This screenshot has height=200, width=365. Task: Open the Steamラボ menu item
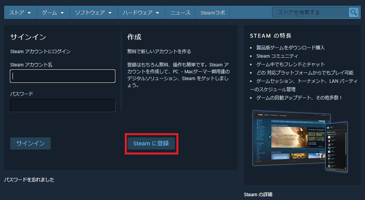coord(212,13)
